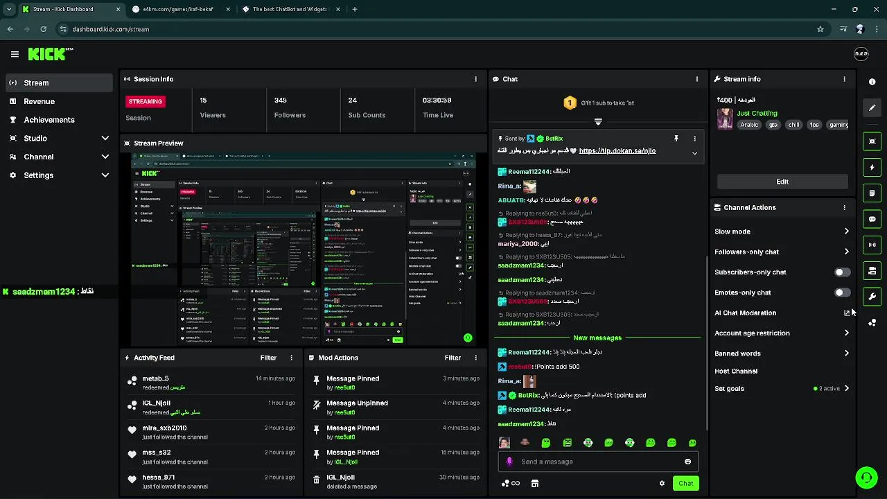Open Session Info three-dot menu
The image size is (887, 499).
[475, 79]
